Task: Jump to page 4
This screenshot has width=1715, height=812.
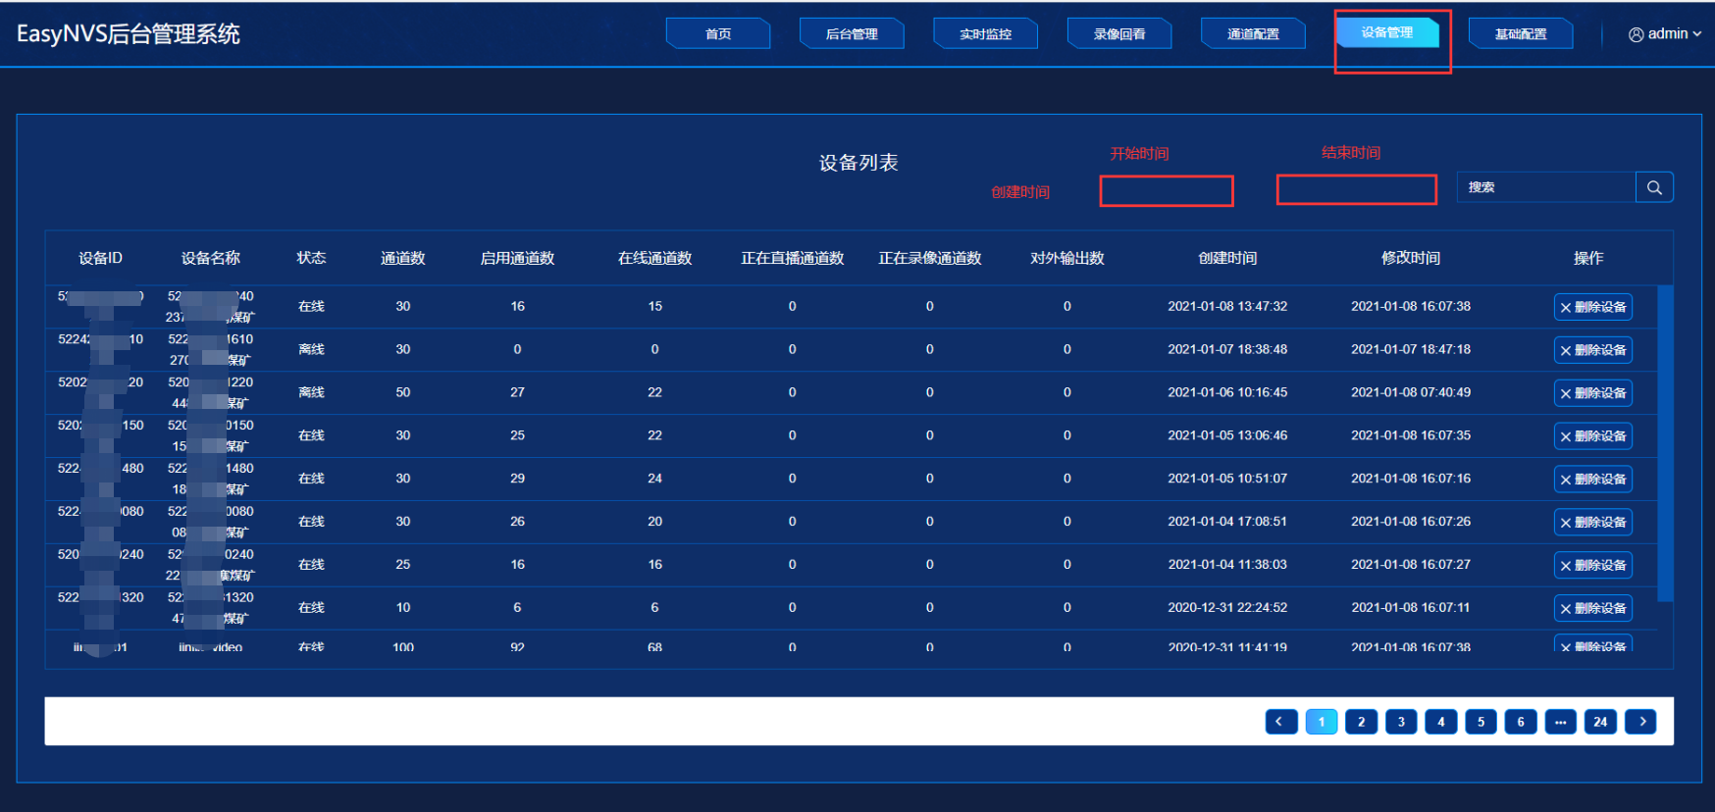Action: point(1441,722)
